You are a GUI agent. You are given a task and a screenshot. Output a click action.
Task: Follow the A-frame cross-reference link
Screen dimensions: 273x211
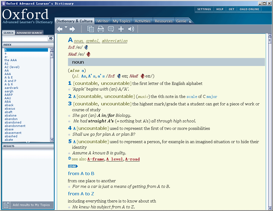(96, 159)
